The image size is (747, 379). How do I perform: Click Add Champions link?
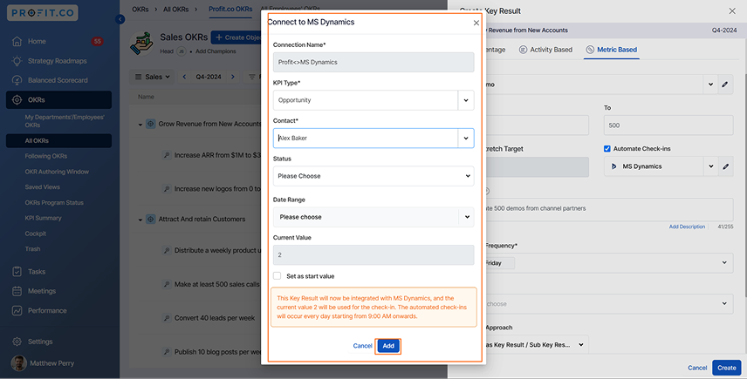(216, 51)
